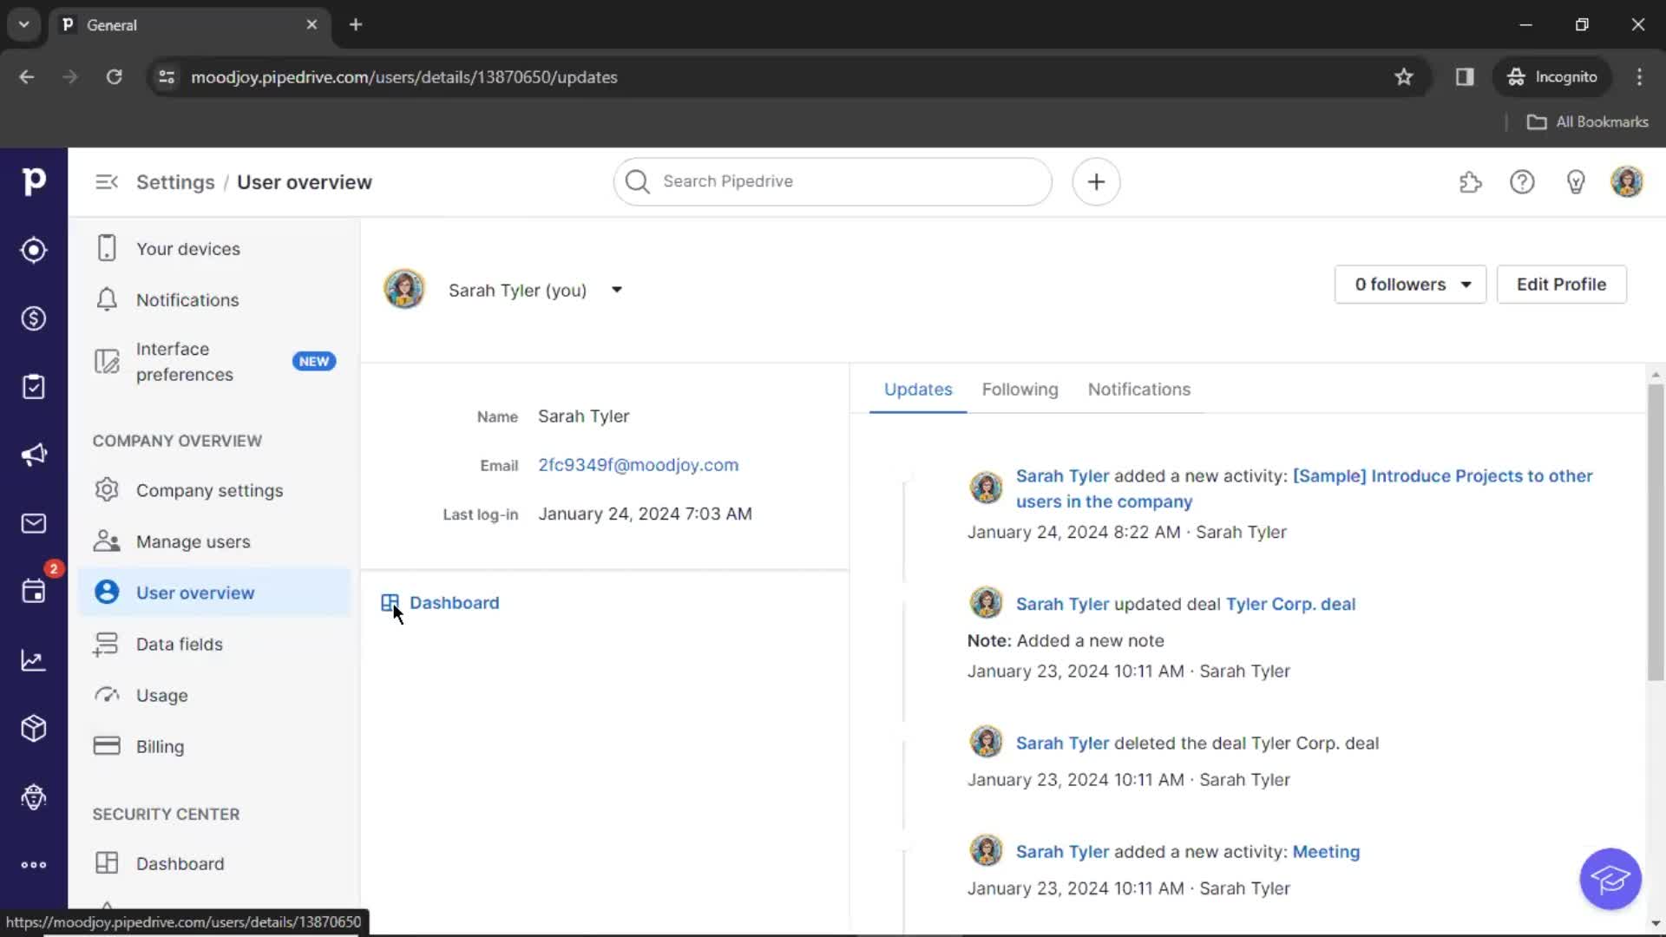Image resolution: width=1666 pixels, height=937 pixels.
Task: Click the activities calendar icon
Action: pyautogui.click(x=33, y=590)
